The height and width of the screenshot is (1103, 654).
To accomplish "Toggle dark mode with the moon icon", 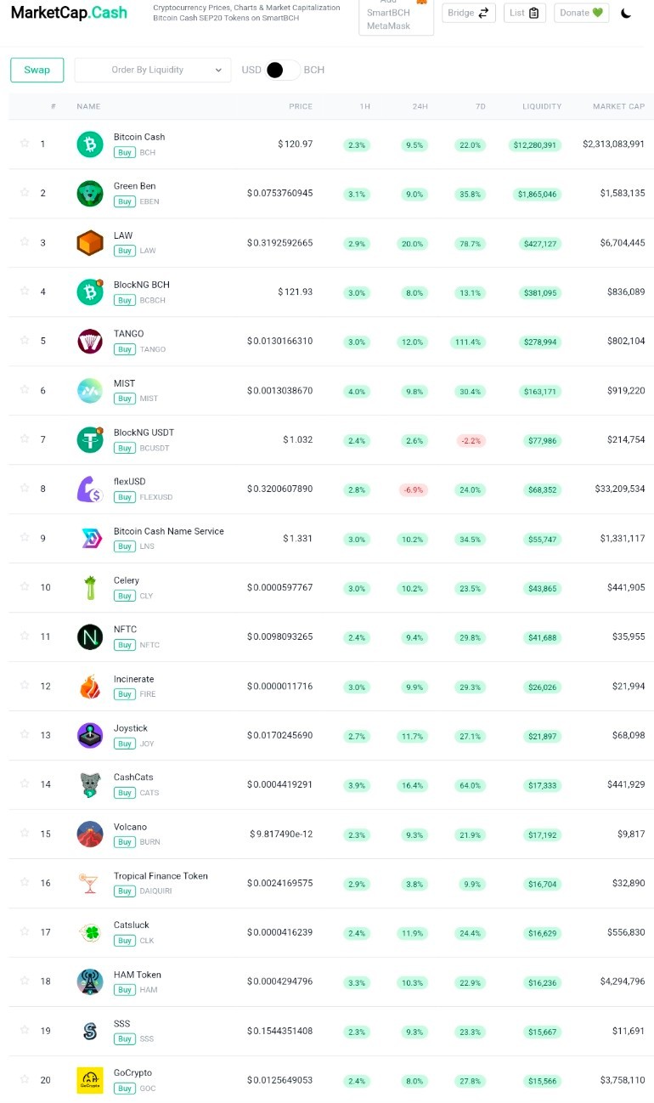I will [x=626, y=13].
